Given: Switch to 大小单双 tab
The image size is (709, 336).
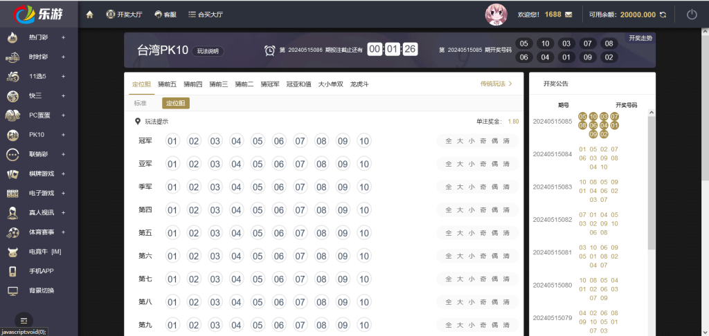Looking at the screenshot, I should (330, 84).
